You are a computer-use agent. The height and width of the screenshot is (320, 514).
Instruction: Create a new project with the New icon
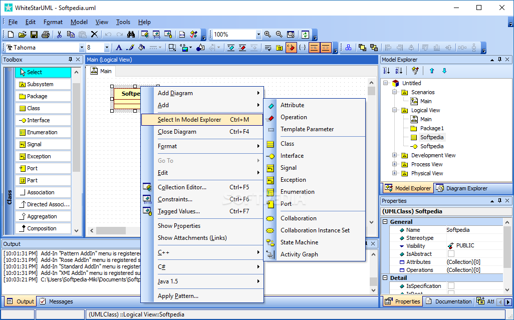tap(11, 35)
